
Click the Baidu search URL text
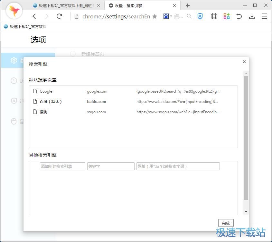click(177, 102)
